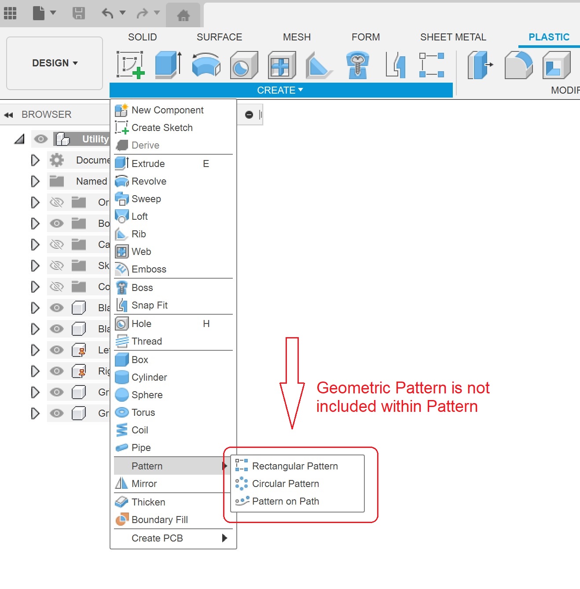Viewport: 580px width, 589px height.
Task: Toggle visibility of the Bodies folder
Action: pos(56,223)
